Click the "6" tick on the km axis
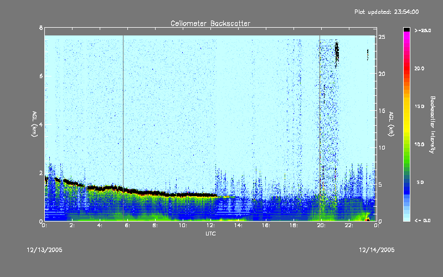Viewport: 443px width, 277px height. [41, 76]
